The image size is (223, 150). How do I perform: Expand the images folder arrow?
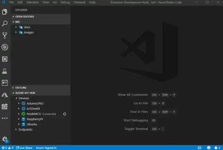(x=16, y=33)
